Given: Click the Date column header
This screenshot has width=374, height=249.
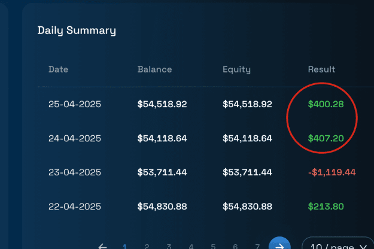Looking at the screenshot, I should pyautogui.click(x=59, y=69).
